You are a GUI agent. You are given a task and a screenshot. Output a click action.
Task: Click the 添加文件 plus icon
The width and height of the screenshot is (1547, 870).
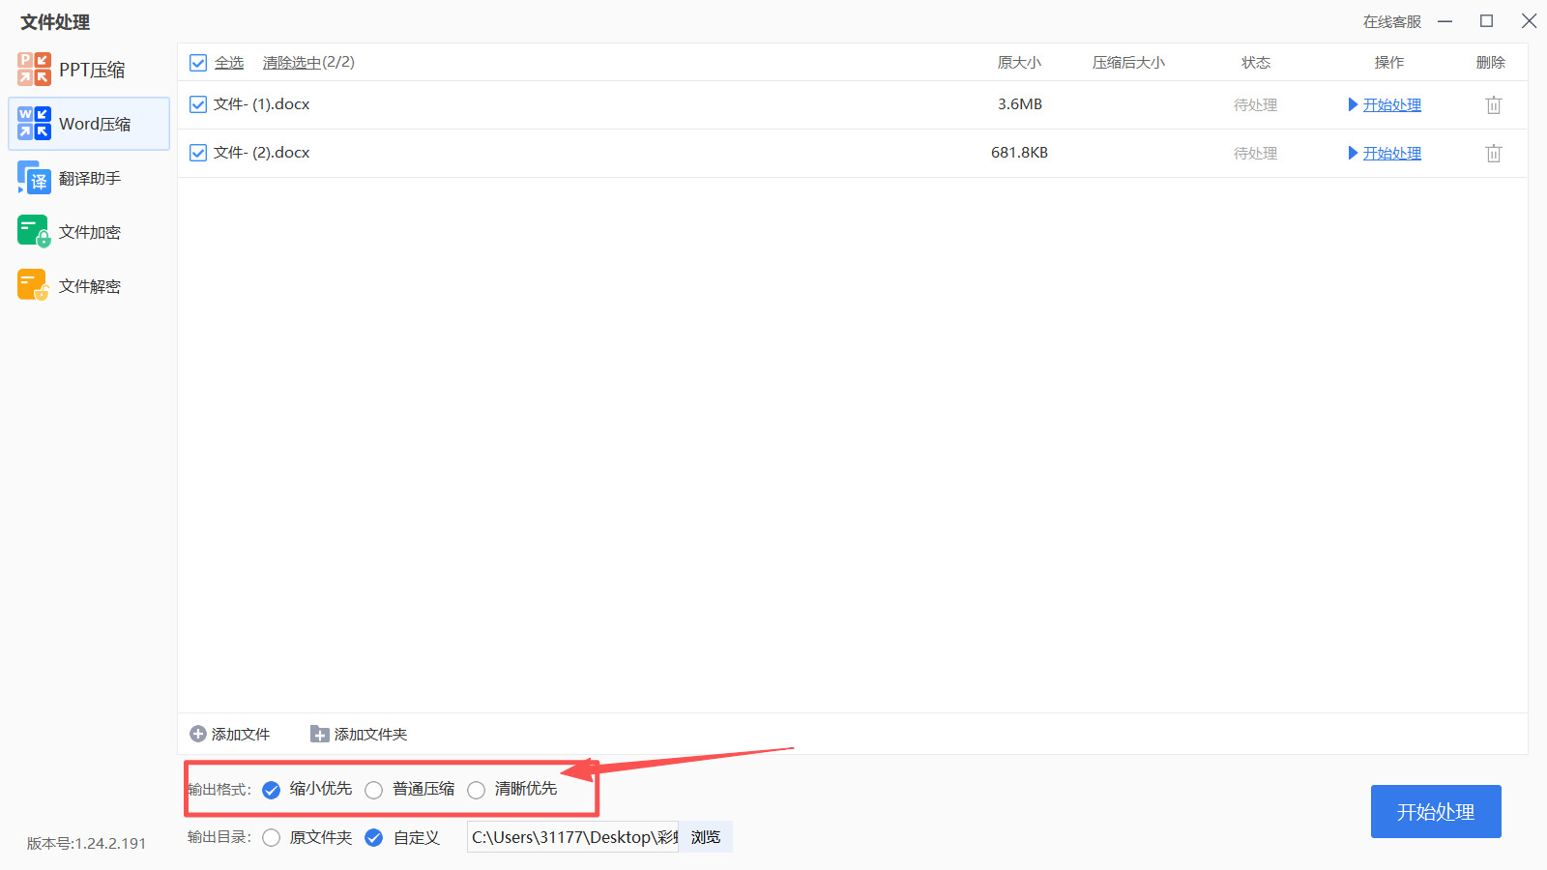click(198, 734)
